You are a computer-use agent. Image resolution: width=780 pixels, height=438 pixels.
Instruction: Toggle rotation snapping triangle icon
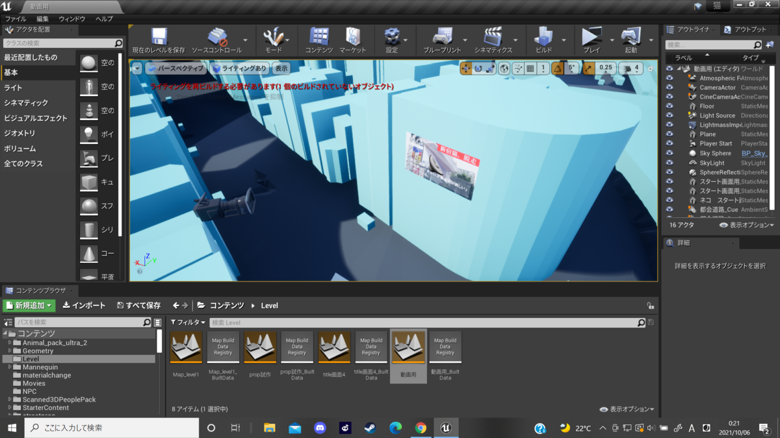pyautogui.click(x=558, y=68)
